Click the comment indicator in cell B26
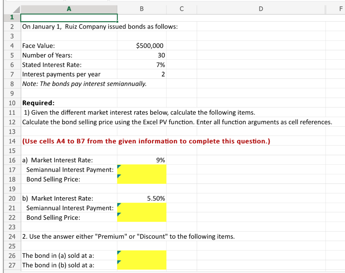This screenshot has width=345, height=273. [x=119, y=252]
